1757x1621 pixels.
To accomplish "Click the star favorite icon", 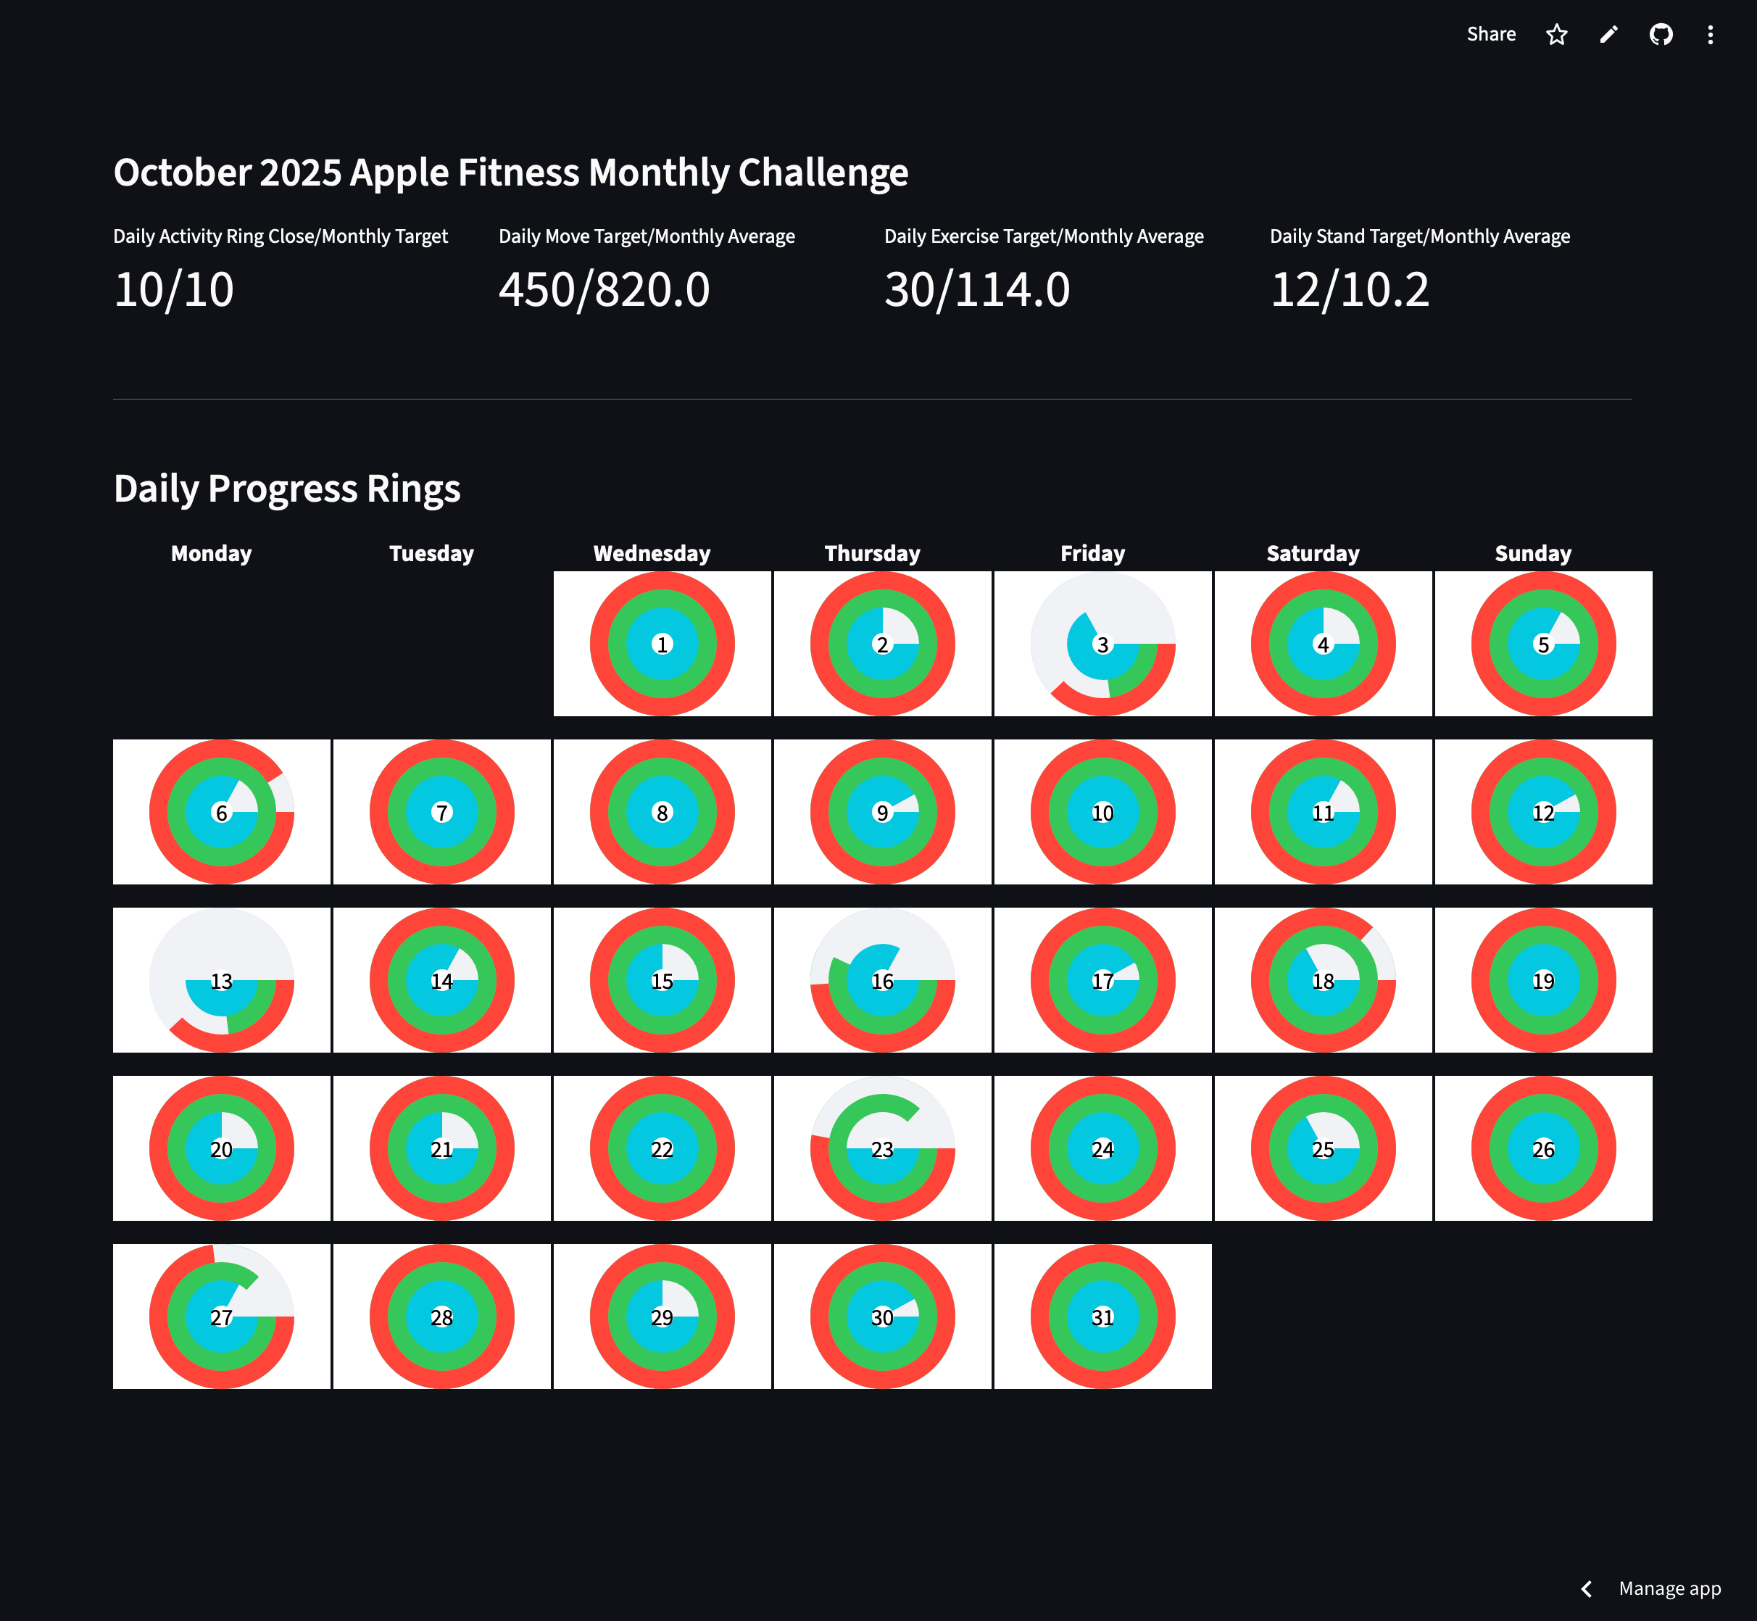I will [1556, 34].
